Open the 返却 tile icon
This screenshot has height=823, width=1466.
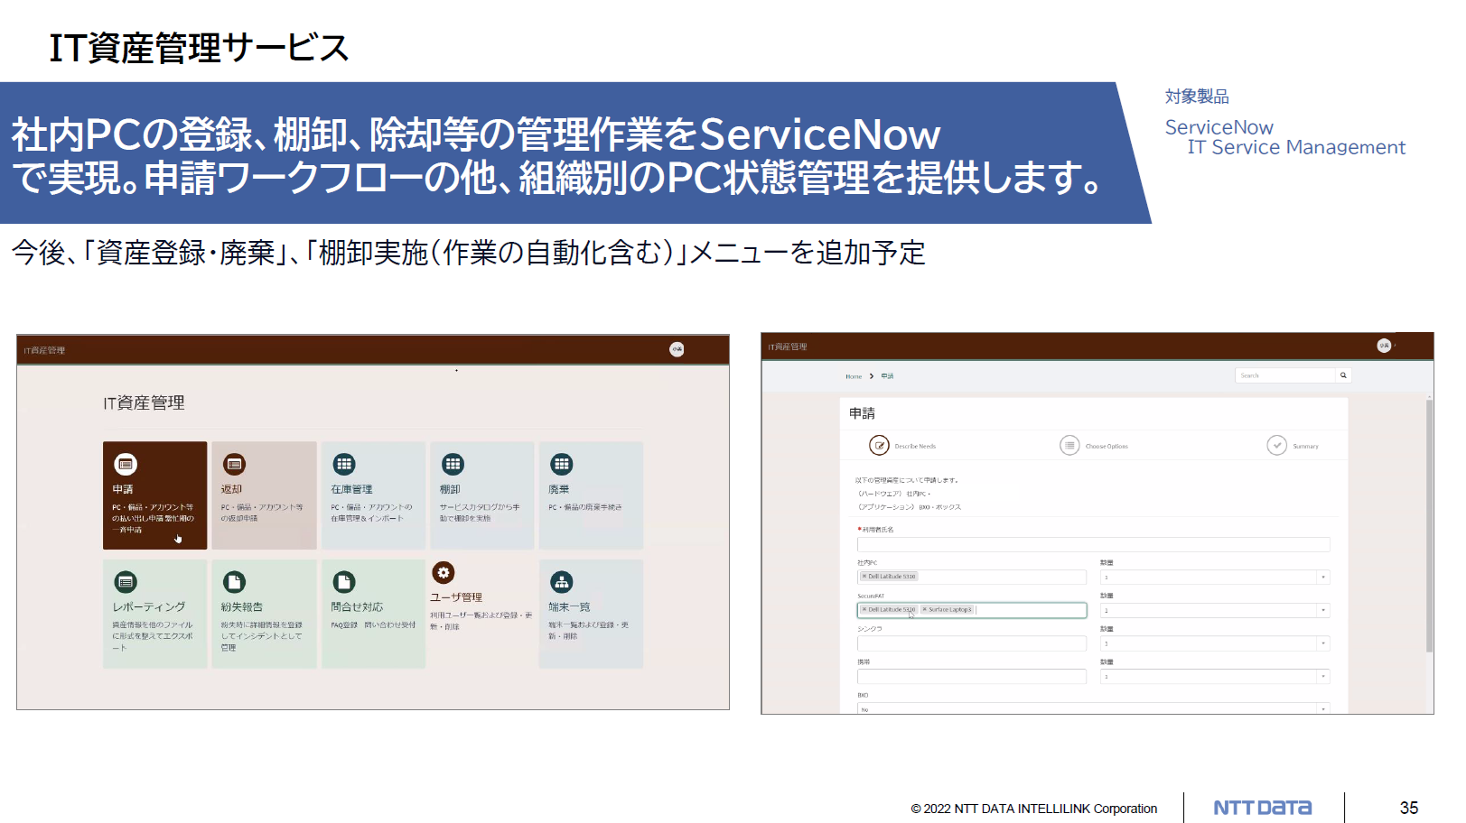tap(234, 464)
